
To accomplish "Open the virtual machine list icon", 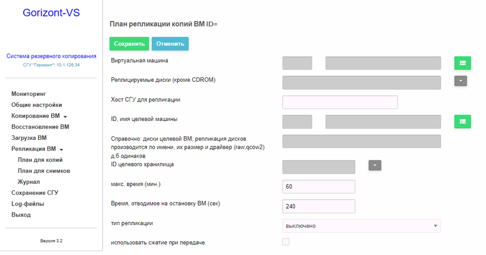I will tap(463, 63).
